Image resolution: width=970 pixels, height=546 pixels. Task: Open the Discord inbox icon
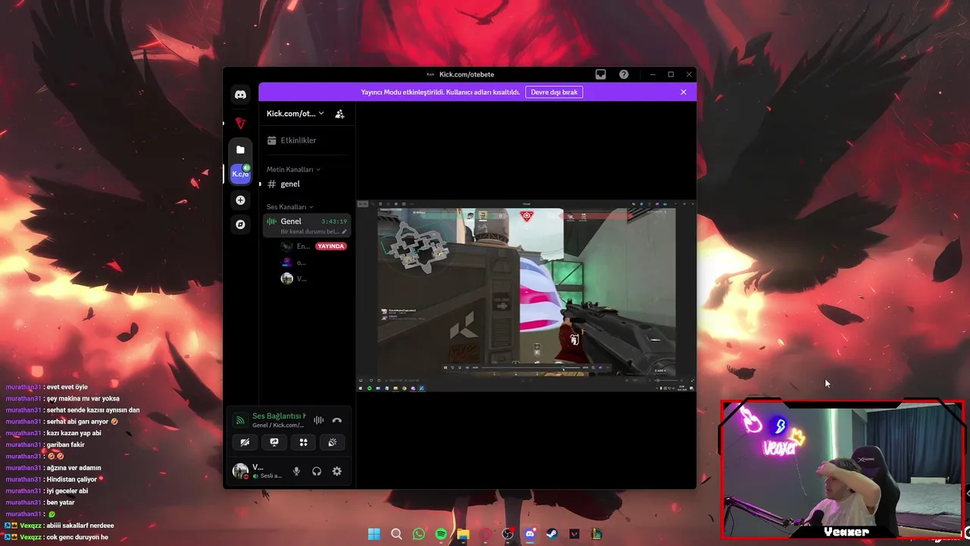(x=600, y=74)
